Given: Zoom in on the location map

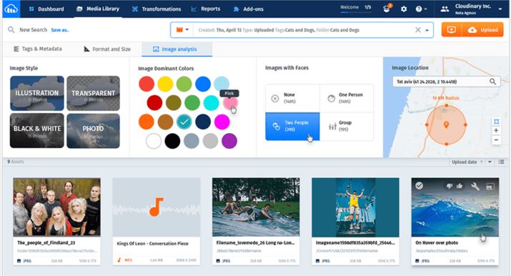Looking at the screenshot, I should [x=496, y=130].
